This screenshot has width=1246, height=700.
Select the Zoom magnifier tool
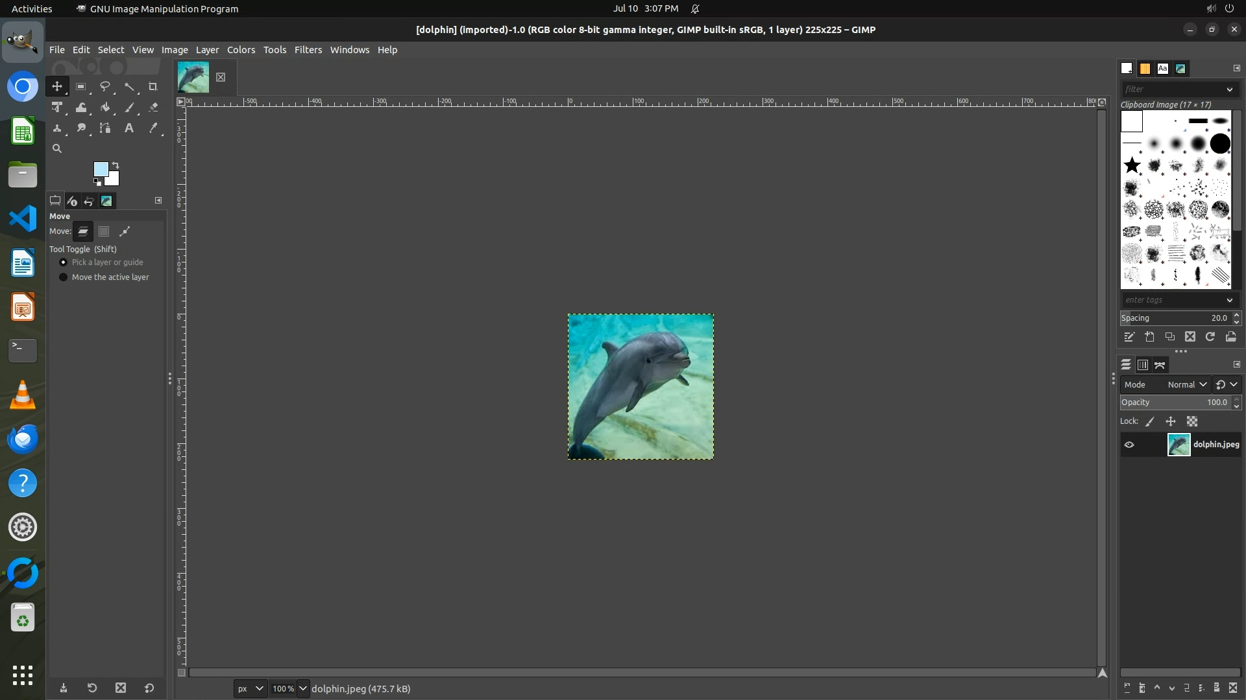click(57, 149)
